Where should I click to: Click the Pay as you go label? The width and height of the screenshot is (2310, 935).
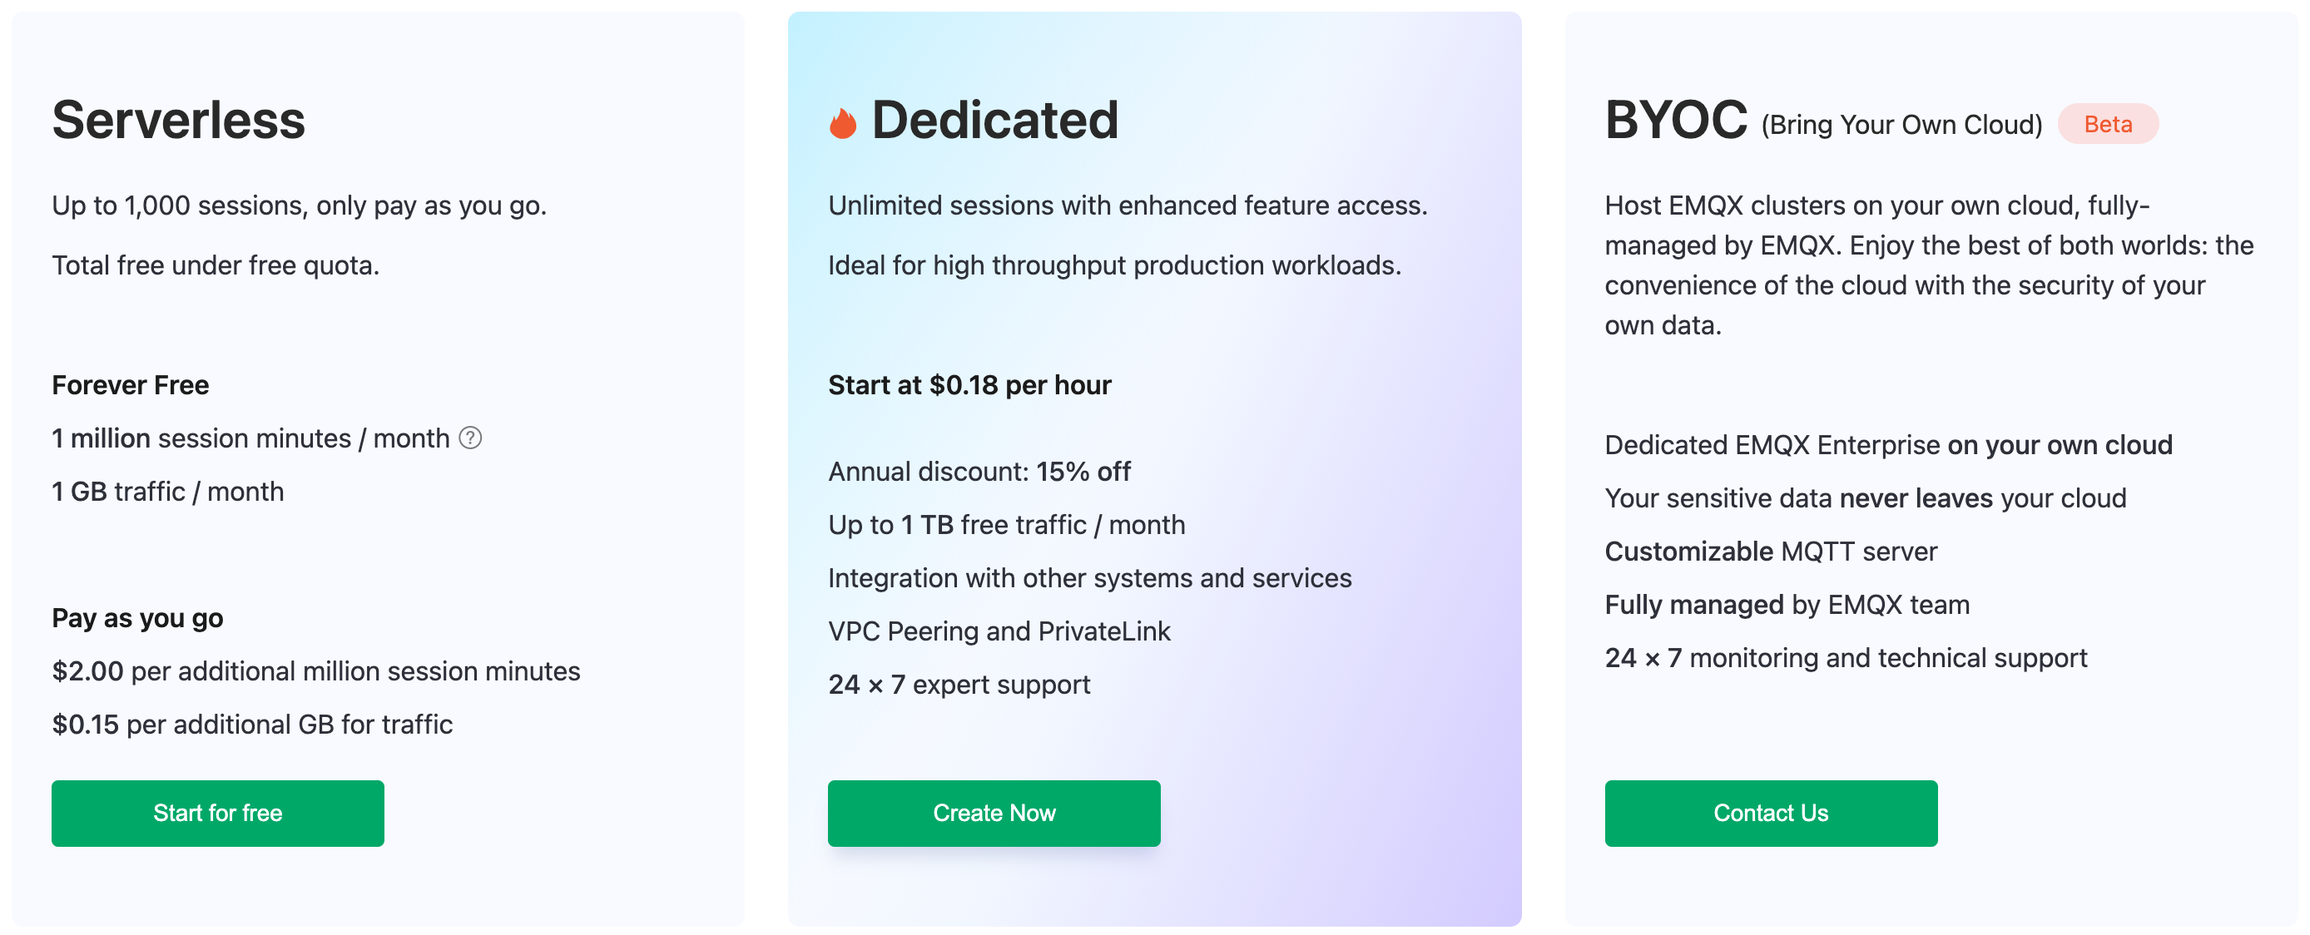click(x=137, y=618)
